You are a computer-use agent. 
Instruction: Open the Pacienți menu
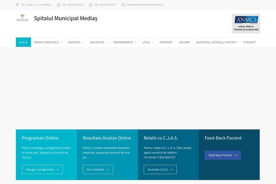(x=74, y=42)
